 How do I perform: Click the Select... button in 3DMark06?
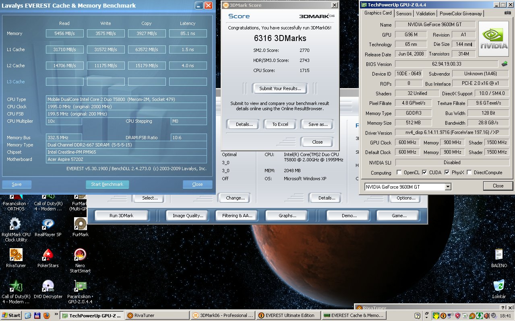[x=149, y=198]
